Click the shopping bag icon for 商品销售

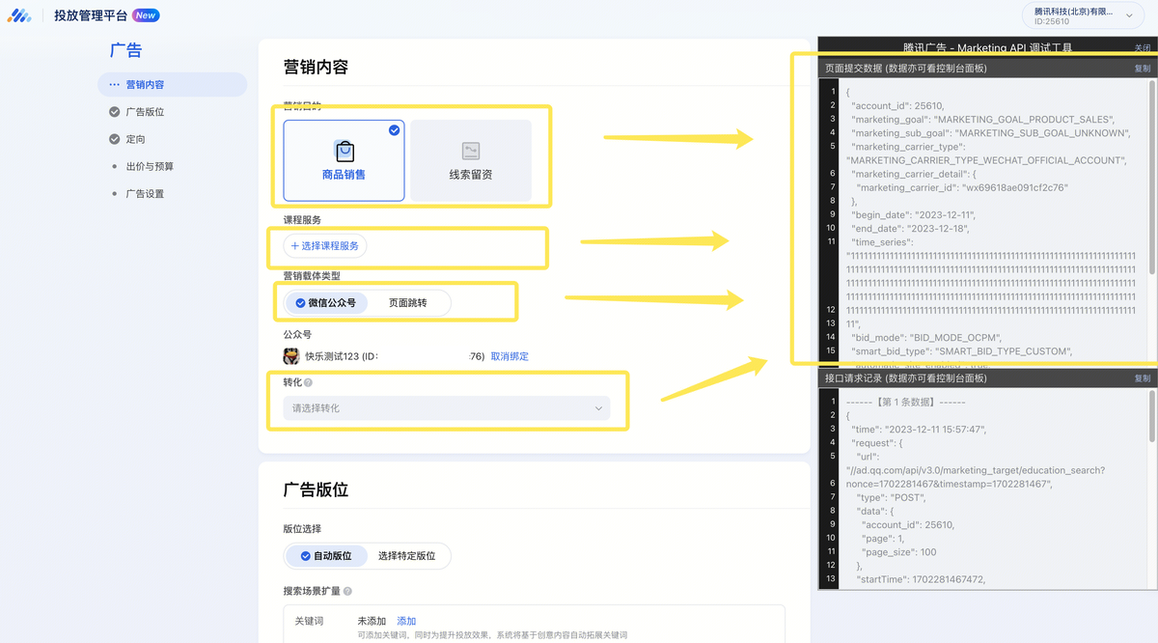pyautogui.click(x=345, y=151)
